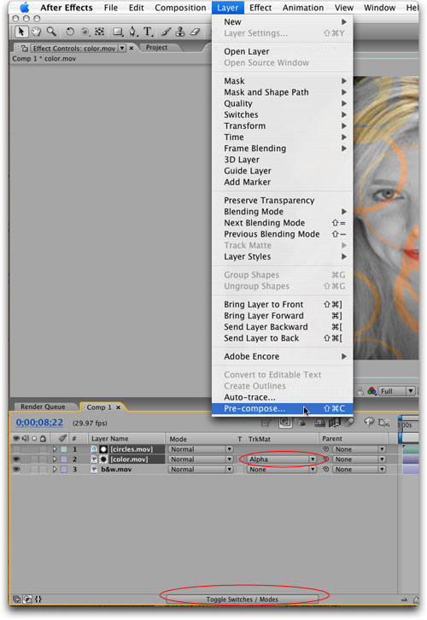Click the current time 0;00;08;22

coord(39,422)
